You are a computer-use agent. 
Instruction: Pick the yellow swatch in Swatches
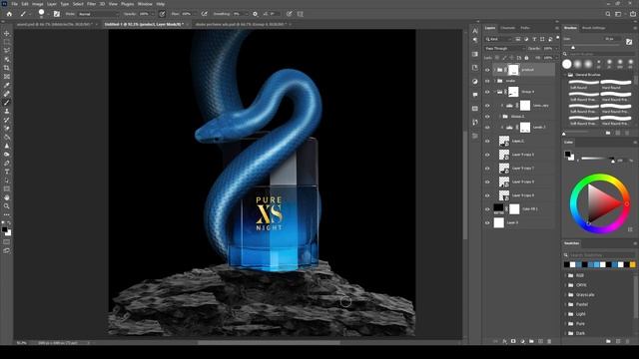(x=632, y=264)
